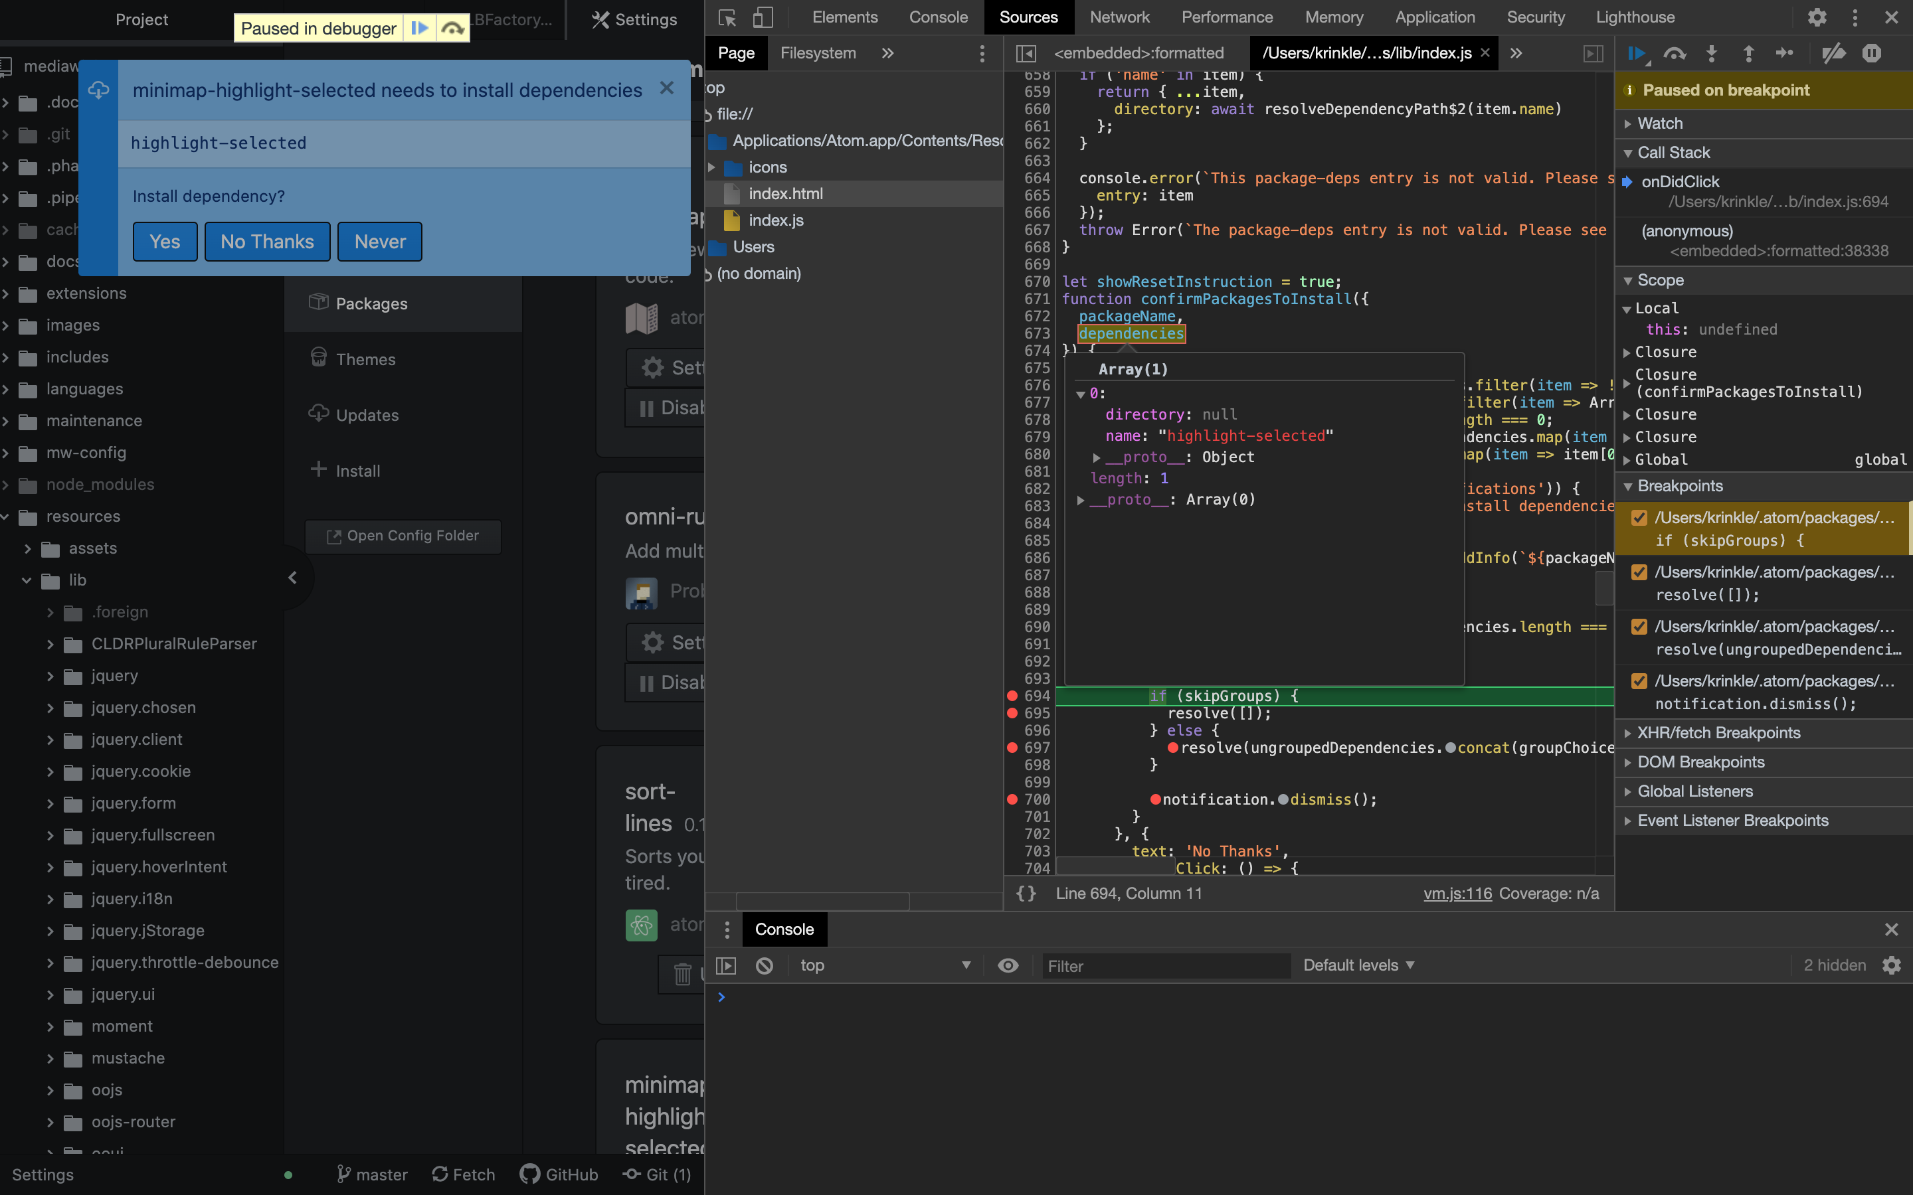The height and width of the screenshot is (1195, 1913).
Task: Toggle device toolbar icon
Action: [x=762, y=17]
